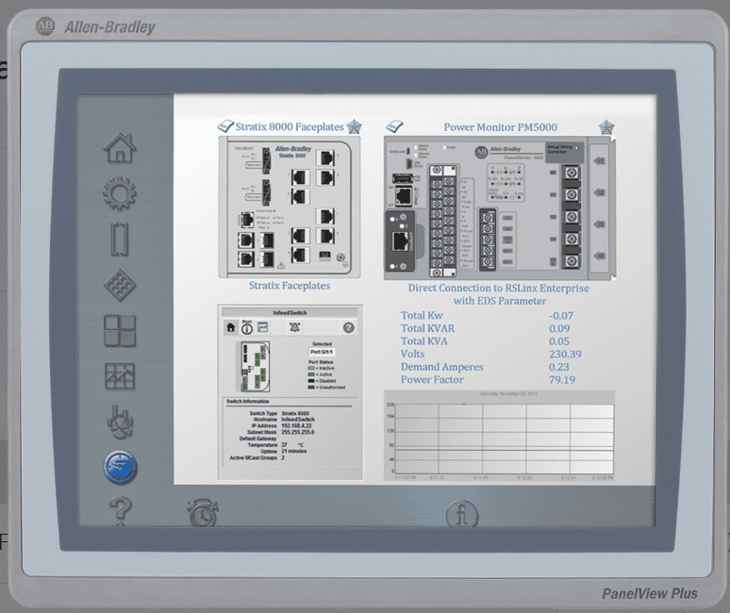Open the circled info icon in bottom bar
Screen dimensions: 730x613
click(461, 516)
